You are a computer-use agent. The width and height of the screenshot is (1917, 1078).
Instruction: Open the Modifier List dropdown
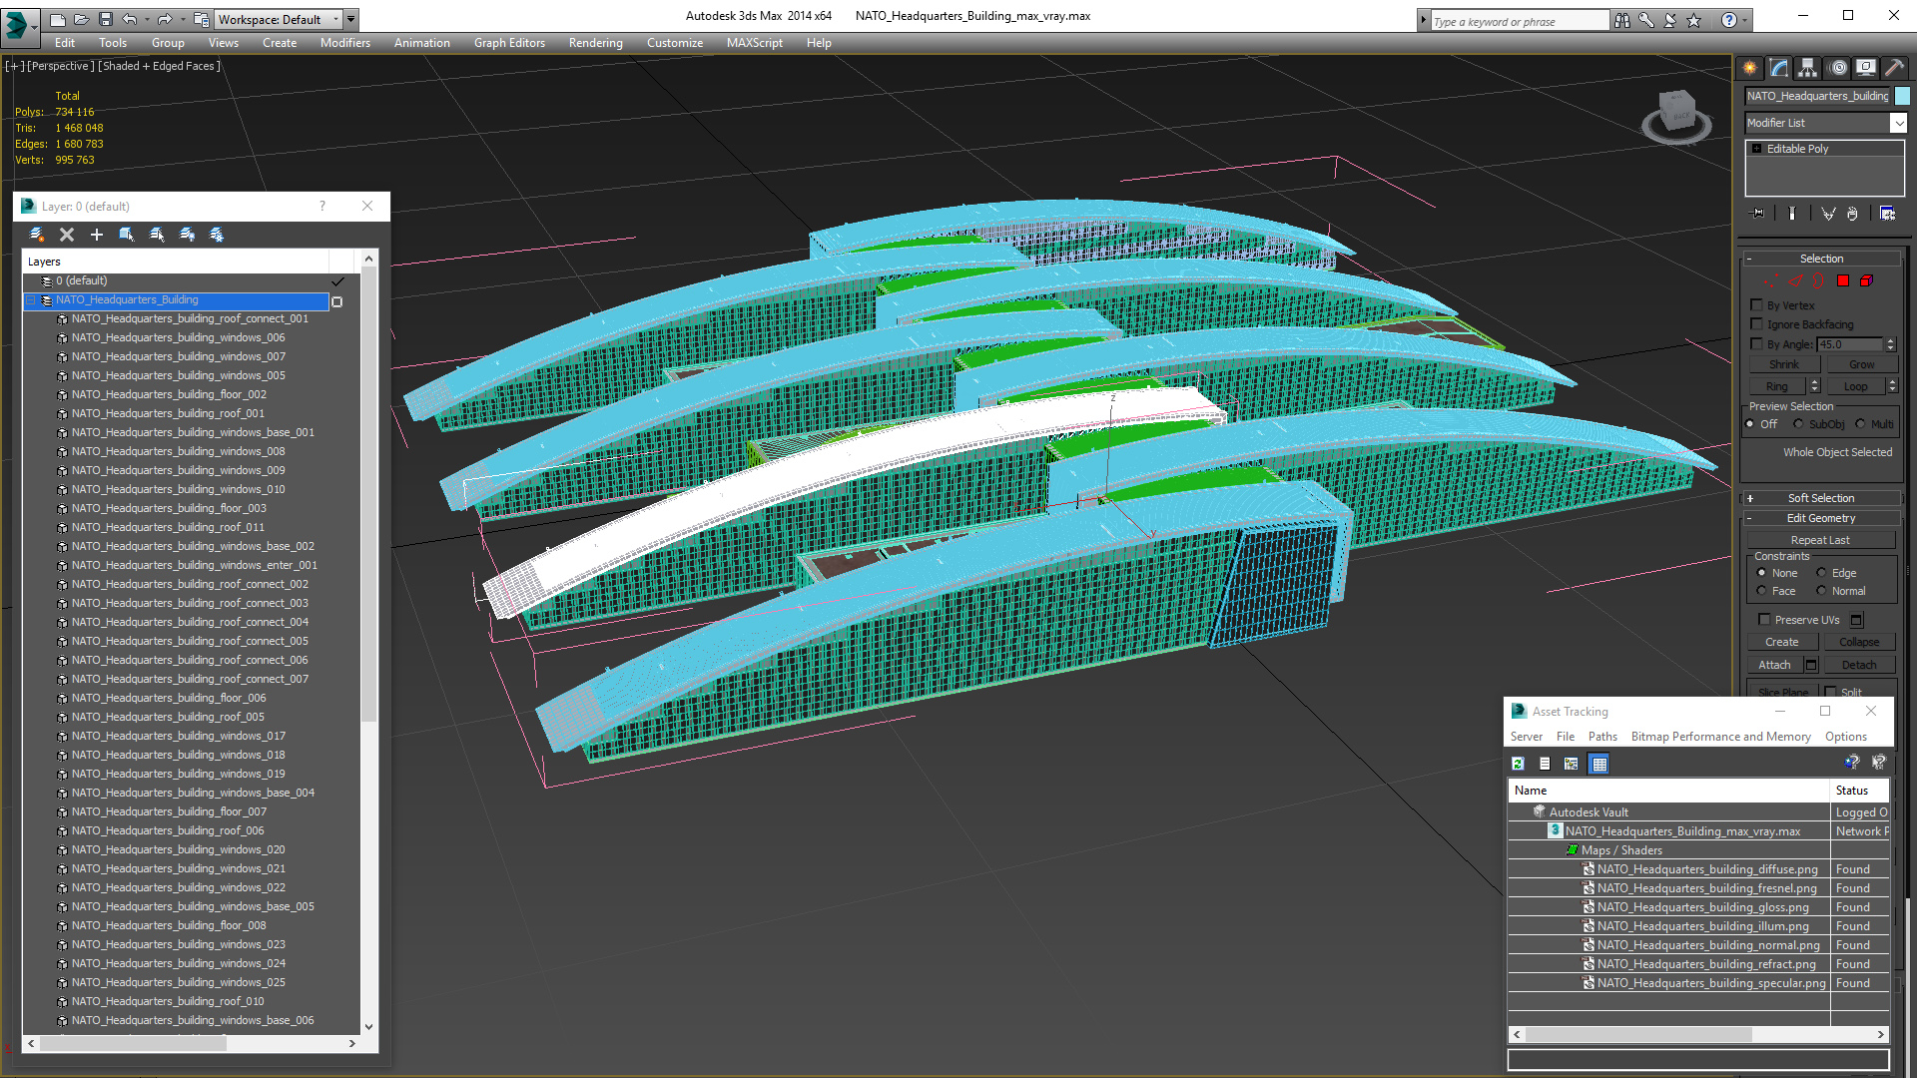click(1898, 123)
